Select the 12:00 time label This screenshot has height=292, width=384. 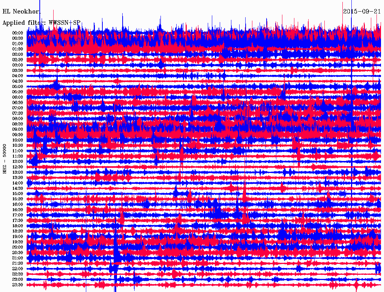(x=18, y=161)
